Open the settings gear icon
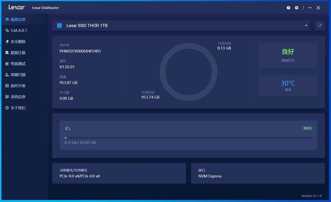 click(x=297, y=8)
